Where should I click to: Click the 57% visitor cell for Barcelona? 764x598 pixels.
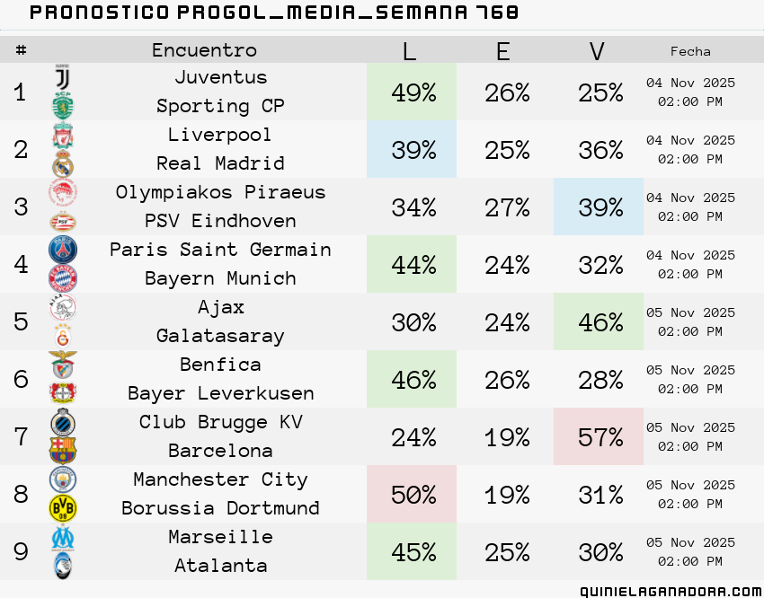click(x=599, y=436)
